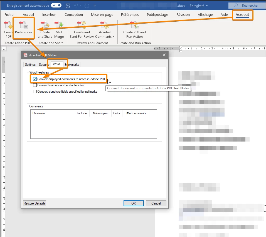This screenshot has height=237, width=266.
Task: Start Mail Merge to PDF
Action: tap(59, 30)
